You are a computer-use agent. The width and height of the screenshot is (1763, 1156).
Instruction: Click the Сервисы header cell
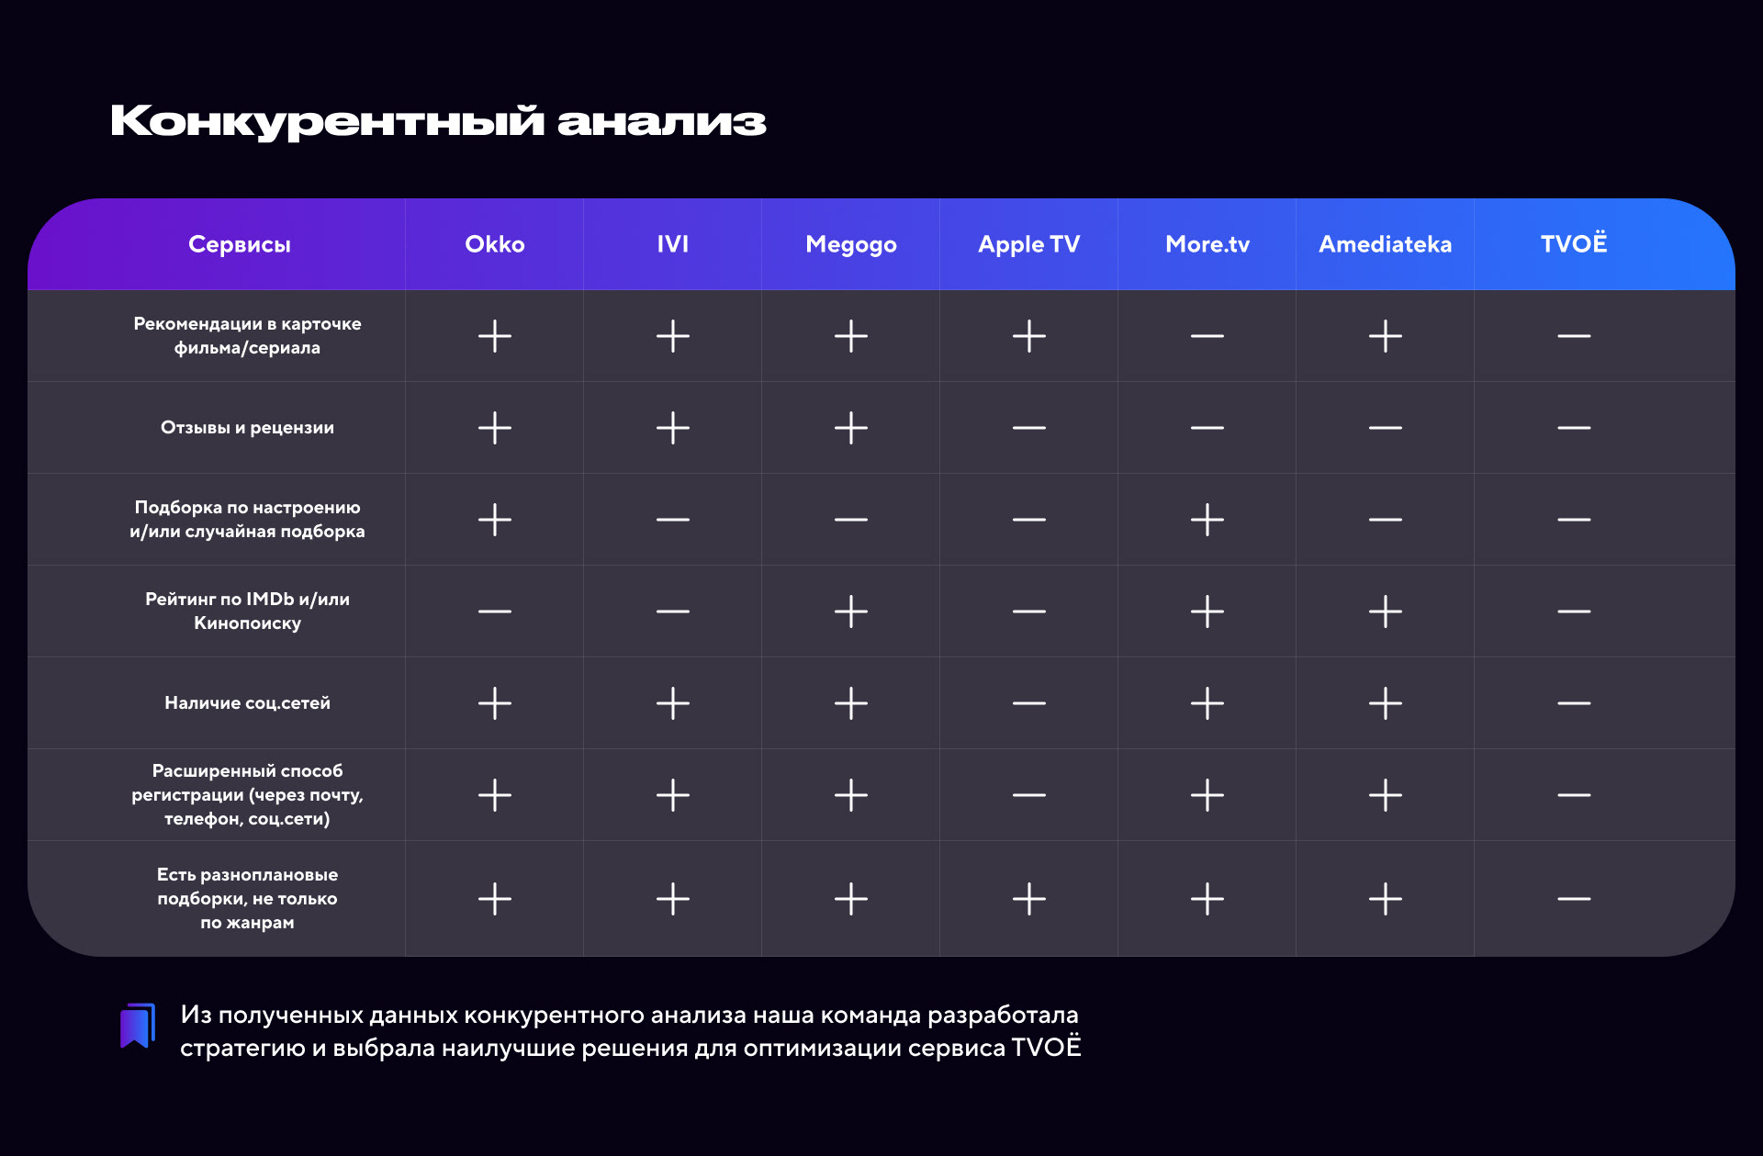tap(240, 244)
